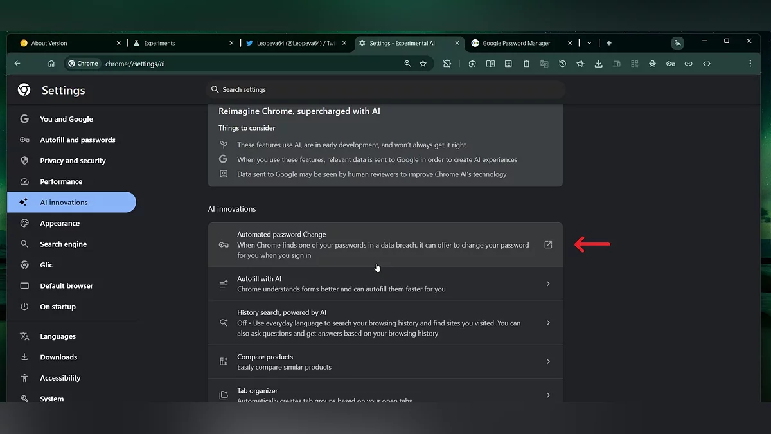Open Automated password Change external link
The height and width of the screenshot is (434, 771).
[x=548, y=244]
